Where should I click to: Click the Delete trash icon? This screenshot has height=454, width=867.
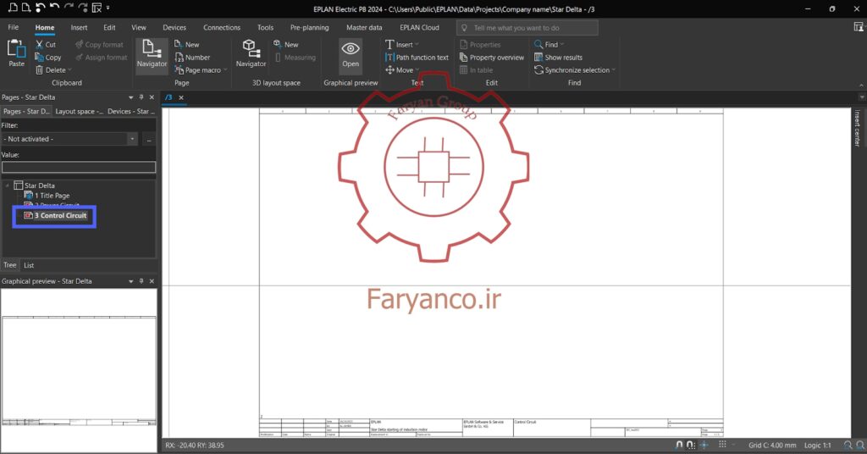pos(39,69)
